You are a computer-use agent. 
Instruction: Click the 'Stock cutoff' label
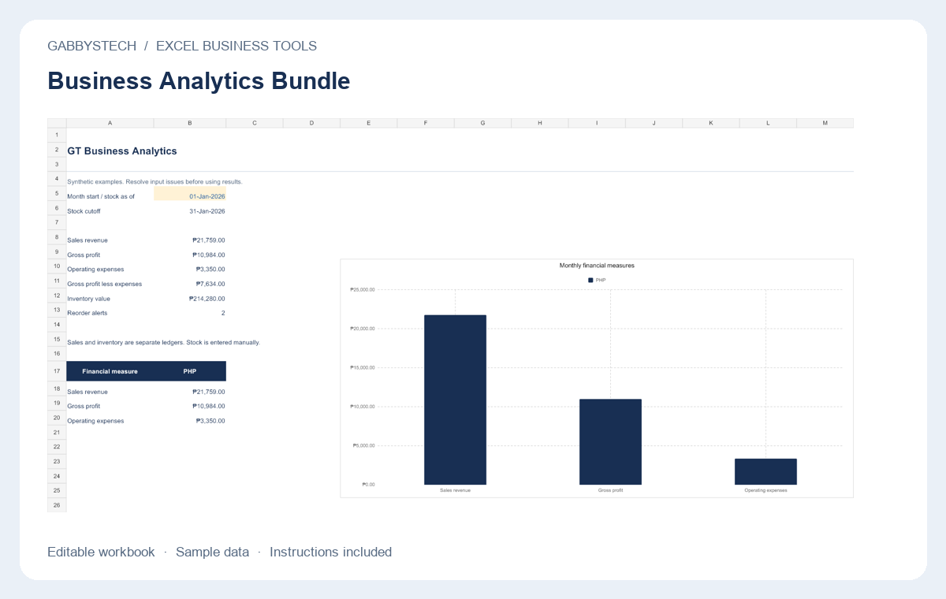pos(84,211)
